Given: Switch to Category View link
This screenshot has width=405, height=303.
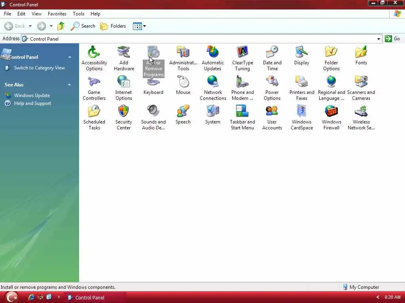Looking at the screenshot, I should point(40,68).
